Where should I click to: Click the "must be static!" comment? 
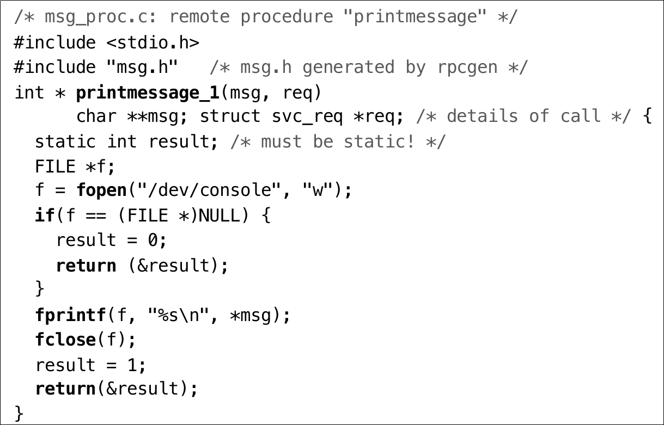tap(338, 141)
